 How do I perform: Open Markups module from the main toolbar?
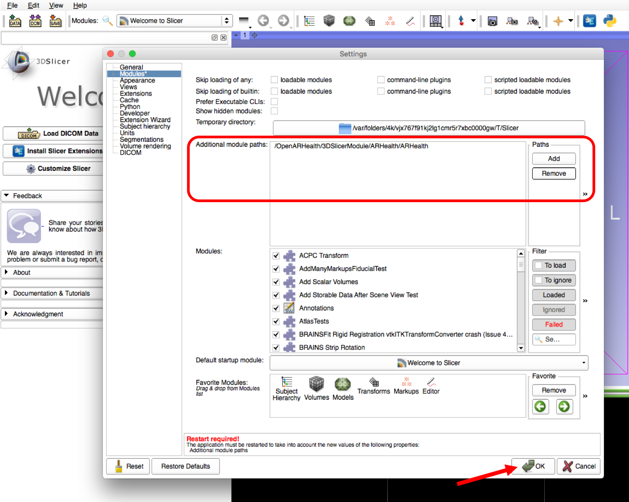click(x=390, y=21)
